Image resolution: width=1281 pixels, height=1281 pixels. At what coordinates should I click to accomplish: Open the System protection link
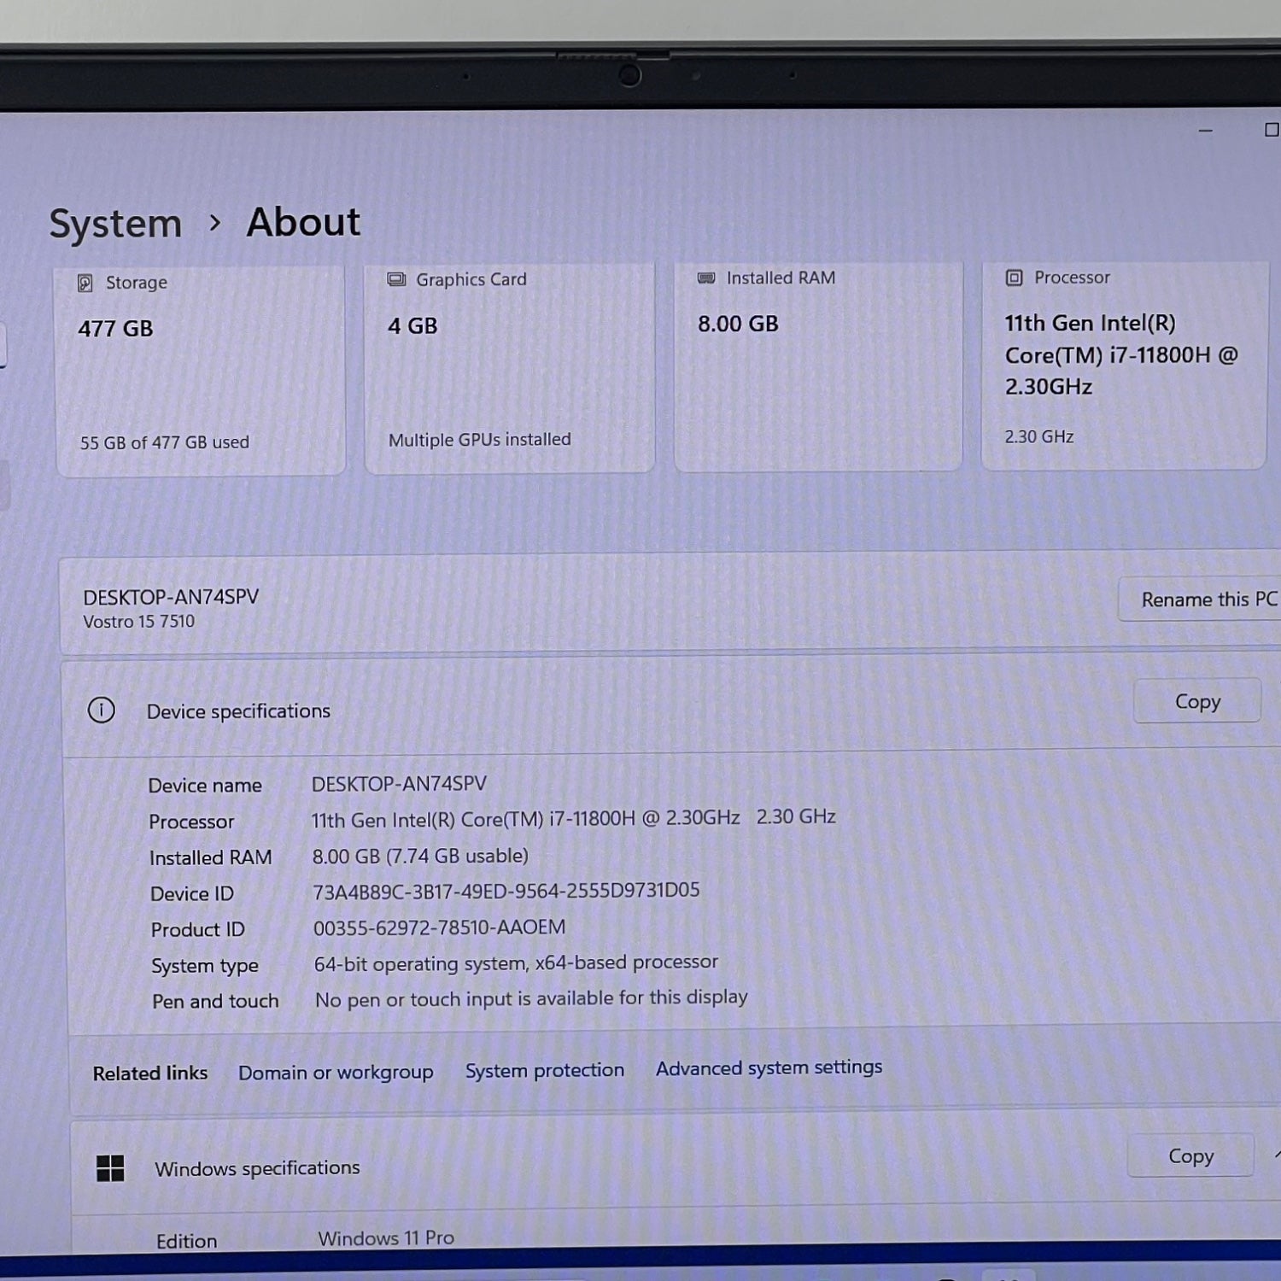point(544,1071)
